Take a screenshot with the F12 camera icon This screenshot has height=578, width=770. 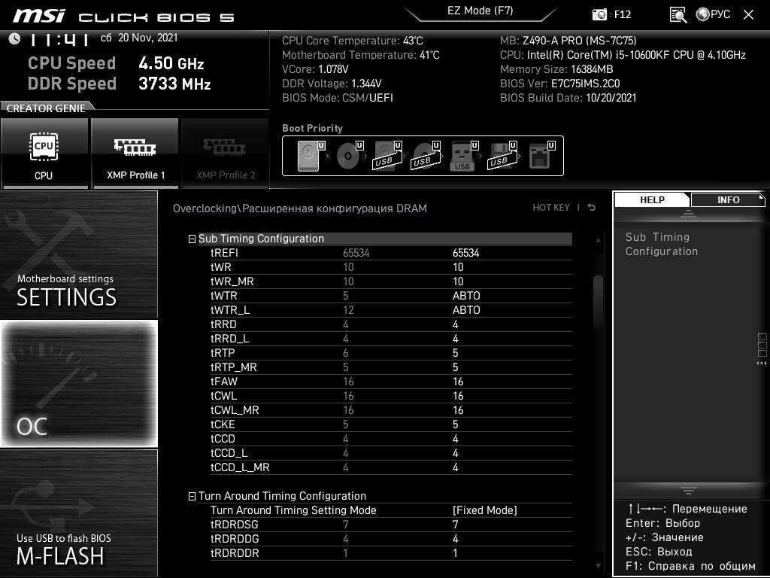[599, 14]
